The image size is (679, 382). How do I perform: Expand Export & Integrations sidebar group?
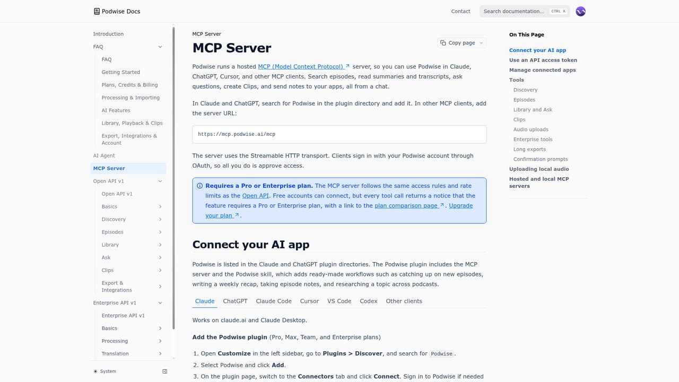[160, 286]
